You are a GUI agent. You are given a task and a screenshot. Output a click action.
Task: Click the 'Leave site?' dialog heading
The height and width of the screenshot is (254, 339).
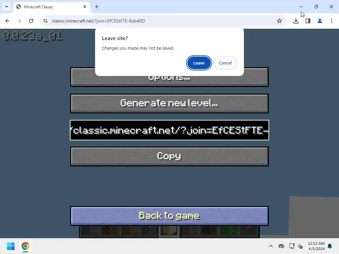[115, 38]
